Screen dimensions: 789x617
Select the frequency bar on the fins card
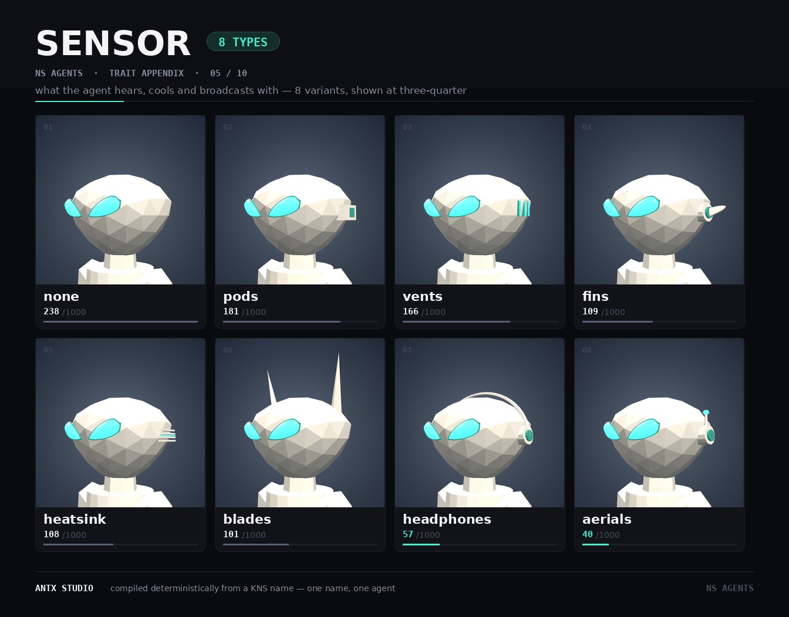tap(659, 321)
